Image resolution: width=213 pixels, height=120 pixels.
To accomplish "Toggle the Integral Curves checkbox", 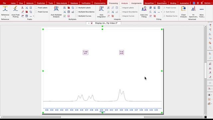I will click(x=120, y=16).
